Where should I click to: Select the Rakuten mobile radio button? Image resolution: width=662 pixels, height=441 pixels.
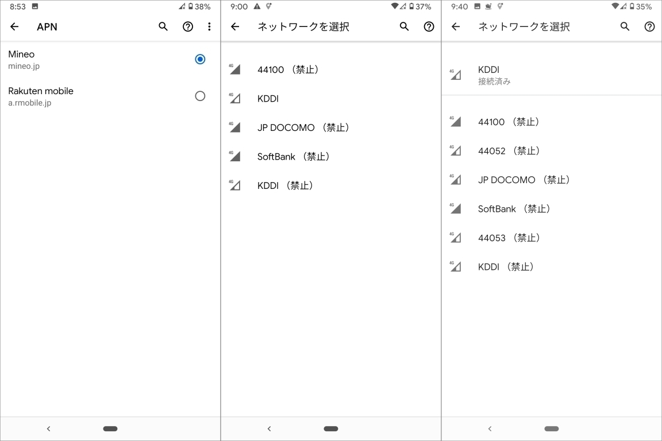(x=200, y=96)
